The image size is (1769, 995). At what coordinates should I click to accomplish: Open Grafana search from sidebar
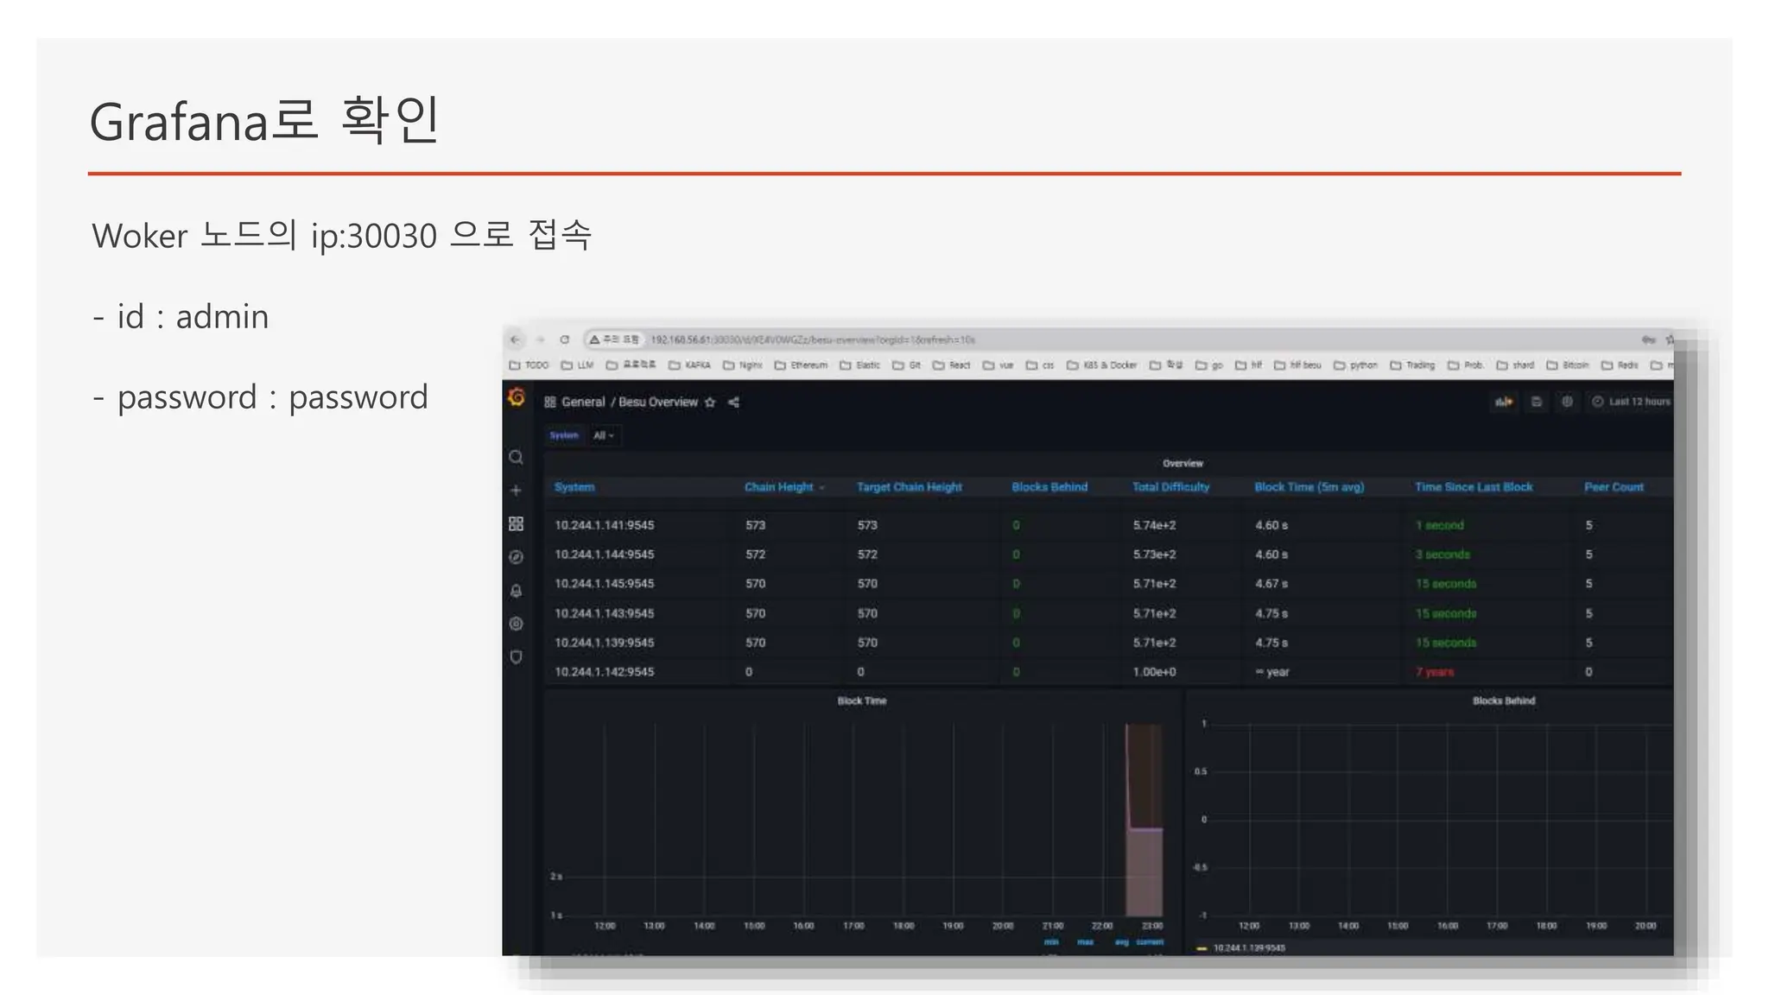(516, 457)
